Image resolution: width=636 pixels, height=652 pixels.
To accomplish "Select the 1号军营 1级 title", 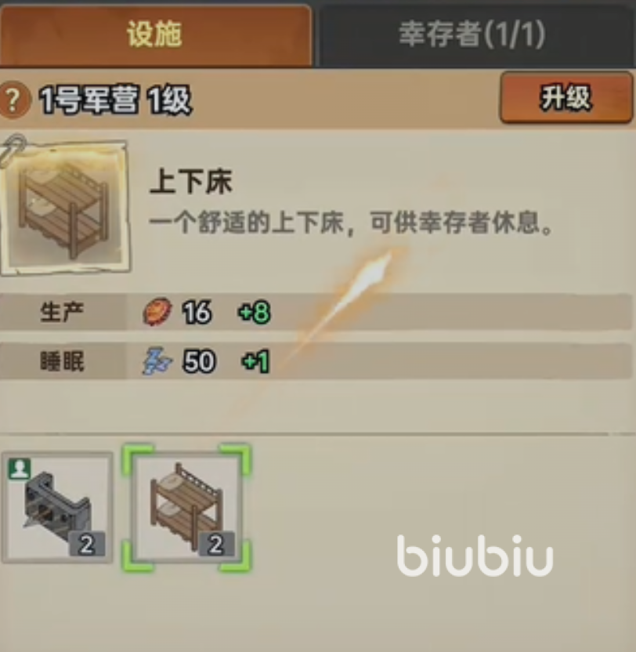I will pyautogui.click(x=115, y=100).
